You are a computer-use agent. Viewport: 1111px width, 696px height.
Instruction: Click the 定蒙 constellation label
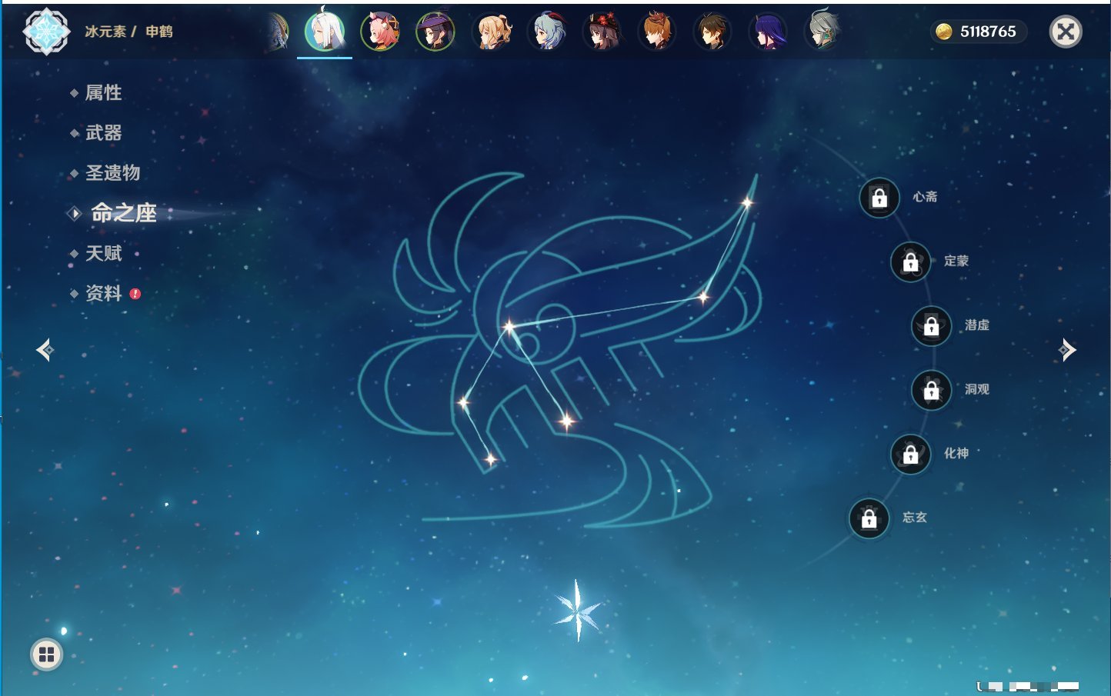coord(956,261)
